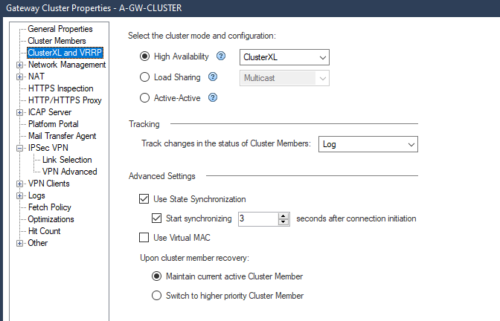Open the ClusterXL mode dropdown
Screen dimensions: 500x321
tap(285, 57)
